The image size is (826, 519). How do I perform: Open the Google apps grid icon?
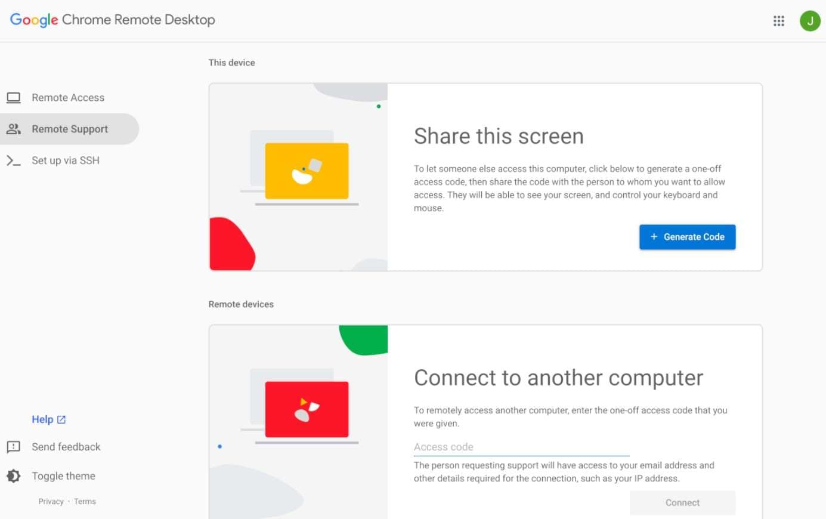pyautogui.click(x=778, y=21)
